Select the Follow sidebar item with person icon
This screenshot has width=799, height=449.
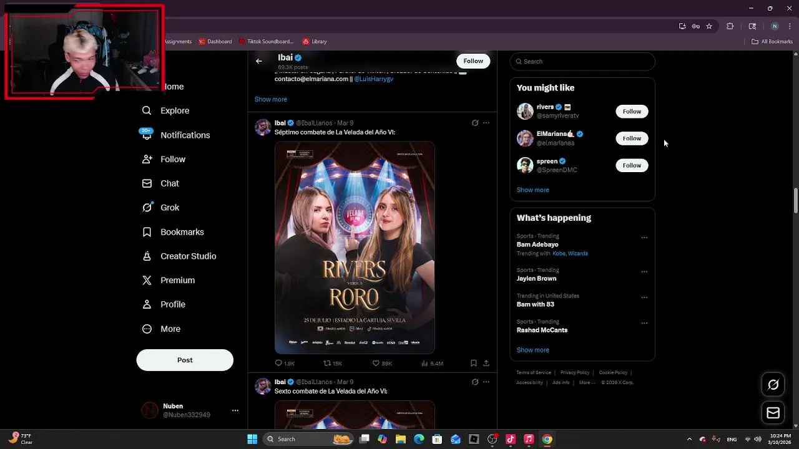point(164,159)
